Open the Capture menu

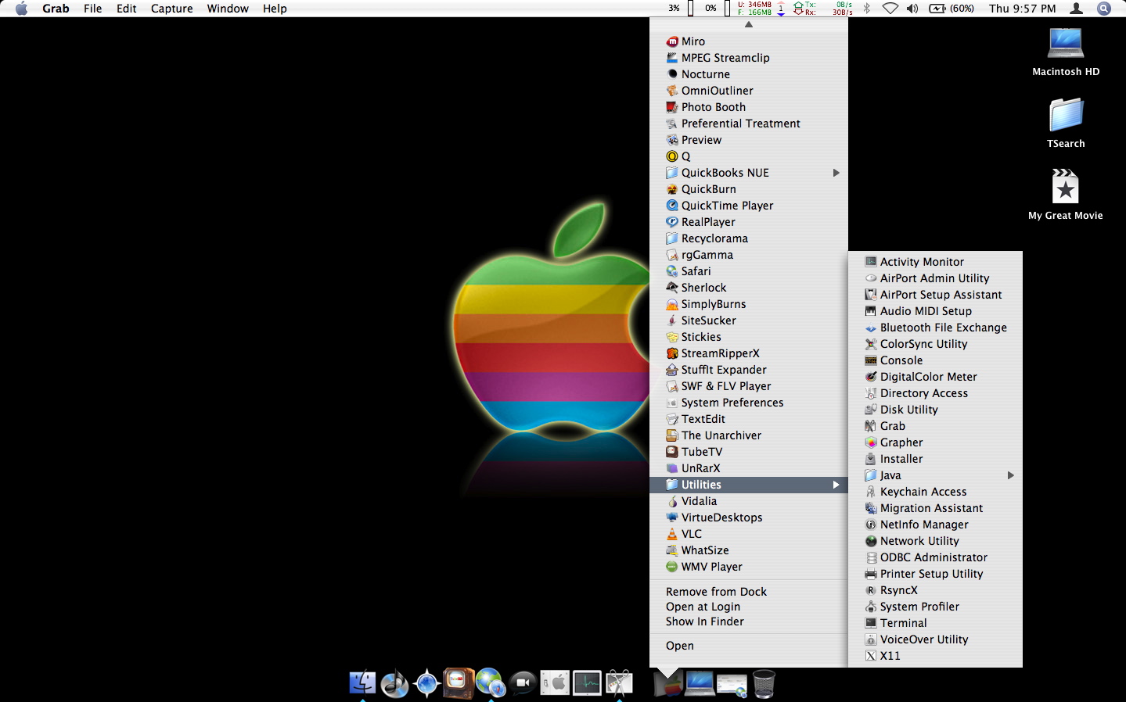tap(172, 9)
